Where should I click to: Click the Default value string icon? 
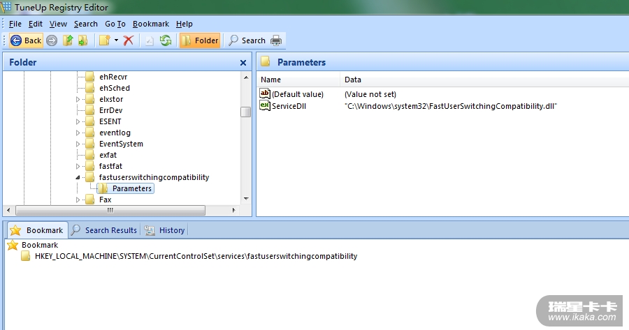click(x=265, y=93)
